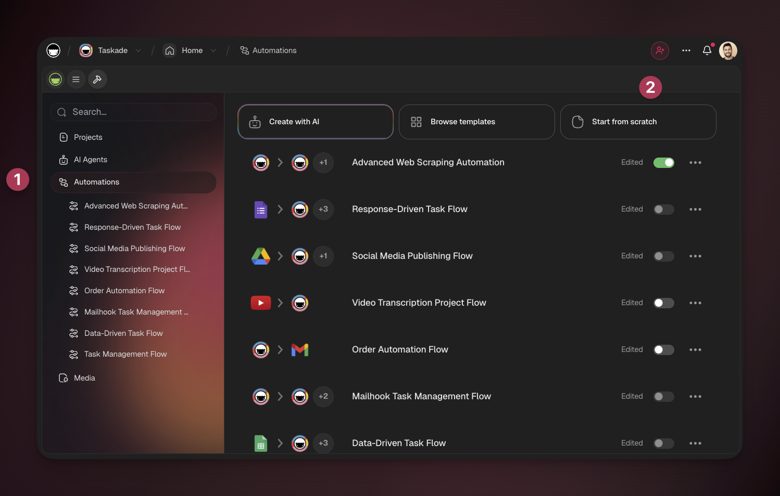Click the Google Drive trigger icon
The image size is (780, 496).
point(261,256)
